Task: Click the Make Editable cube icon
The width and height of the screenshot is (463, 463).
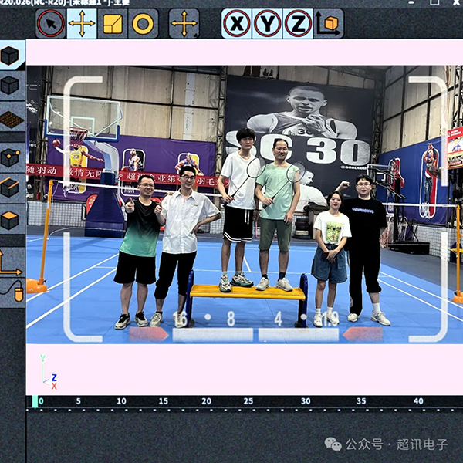Action: [10, 56]
